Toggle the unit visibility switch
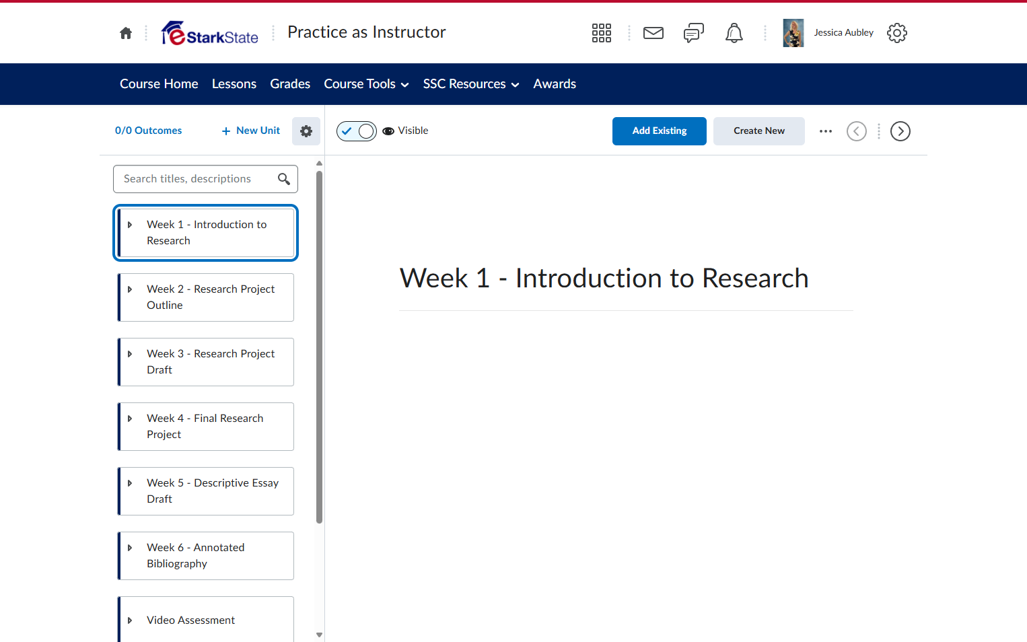The height and width of the screenshot is (642, 1027). (x=357, y=131)
